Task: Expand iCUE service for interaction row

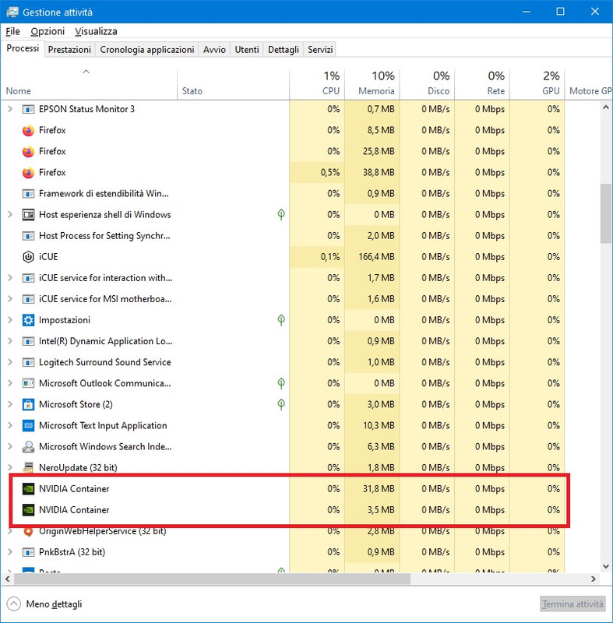Action: pyautogui.click(x=10, y=278)
